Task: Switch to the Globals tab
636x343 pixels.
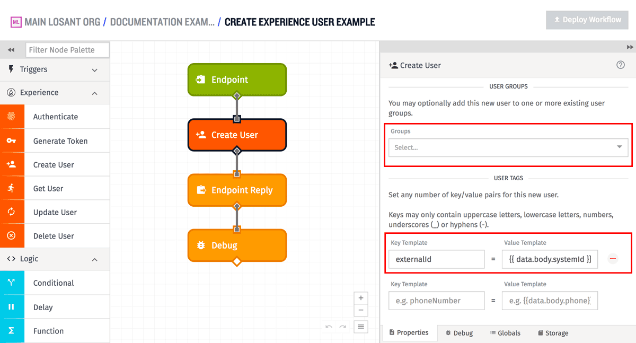Action: pos(505,333)
